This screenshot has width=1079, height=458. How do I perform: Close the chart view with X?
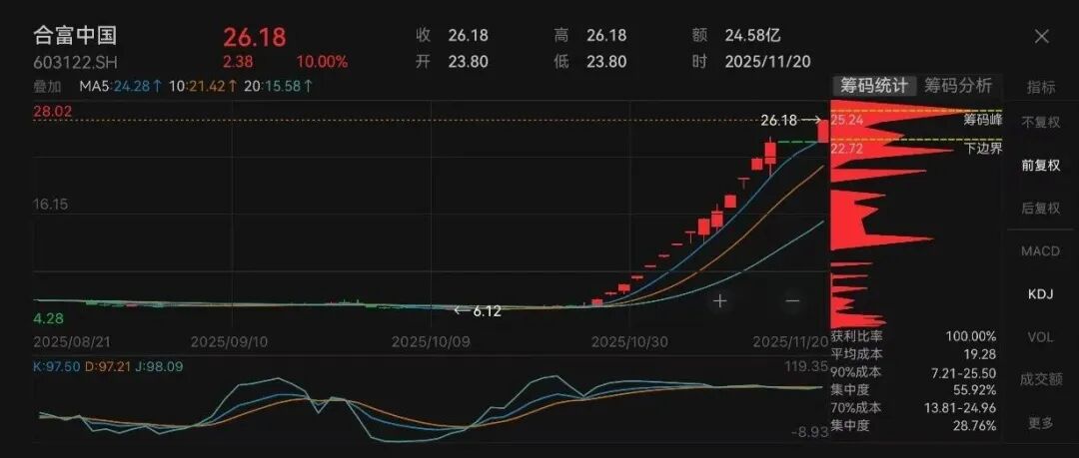click(x=1042, y=37)
